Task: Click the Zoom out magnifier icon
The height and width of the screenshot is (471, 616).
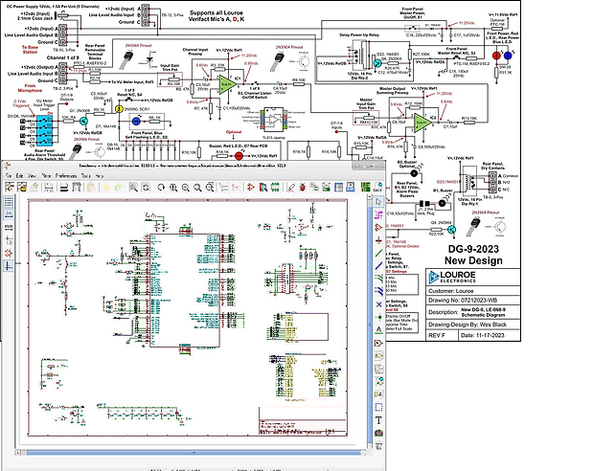Action: coord(186,187)
